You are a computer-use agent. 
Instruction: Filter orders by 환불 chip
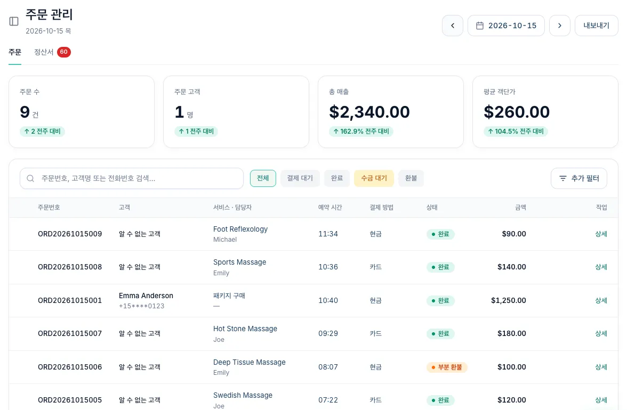click(x=411, y=178)
